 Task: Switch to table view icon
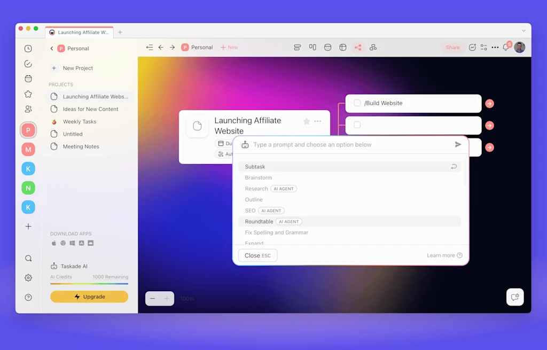click(343, 48)
